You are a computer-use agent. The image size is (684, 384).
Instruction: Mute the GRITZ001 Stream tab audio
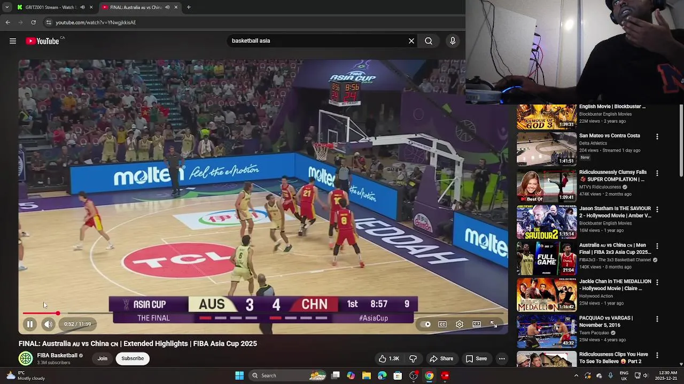pos(82,7)
